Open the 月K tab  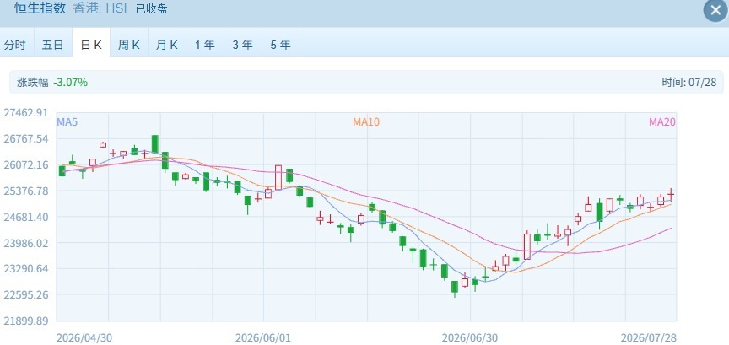click(x=167, y=45)
